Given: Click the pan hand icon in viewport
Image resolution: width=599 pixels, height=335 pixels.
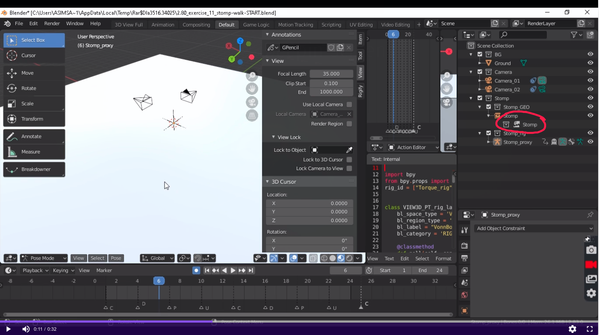Looking at the screenshot, I should 252,89.
